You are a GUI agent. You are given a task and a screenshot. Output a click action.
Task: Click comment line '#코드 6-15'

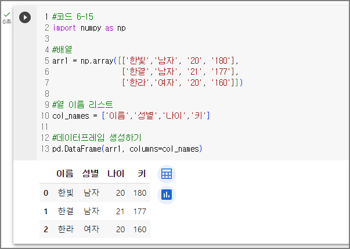tap(73, 17)
